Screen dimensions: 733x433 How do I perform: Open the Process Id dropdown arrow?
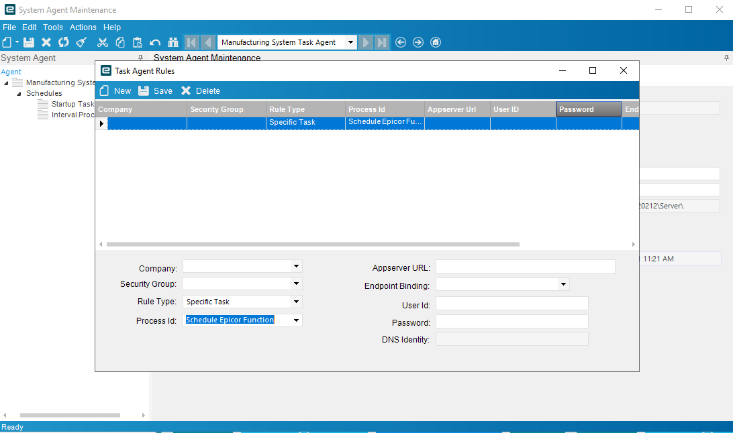point(297,320)
